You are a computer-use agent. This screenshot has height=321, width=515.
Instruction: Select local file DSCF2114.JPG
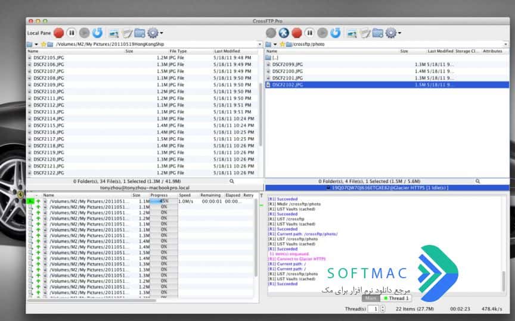coord(142,118)
